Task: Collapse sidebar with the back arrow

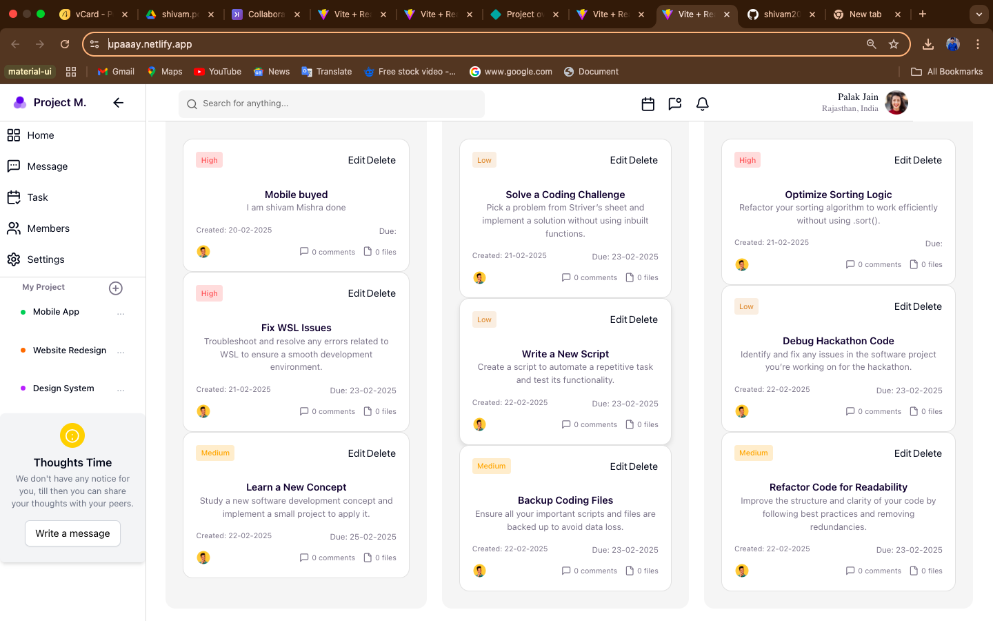Action: coord(118,103)
